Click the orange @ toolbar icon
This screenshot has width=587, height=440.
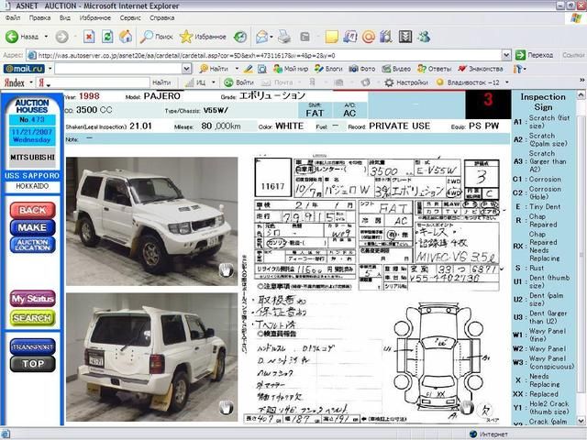click(368, 37)
